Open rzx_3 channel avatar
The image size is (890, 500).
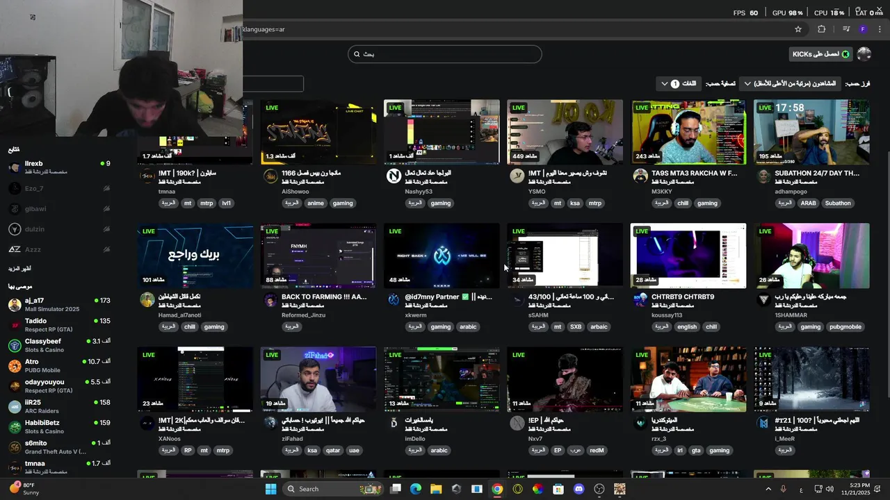640,423
